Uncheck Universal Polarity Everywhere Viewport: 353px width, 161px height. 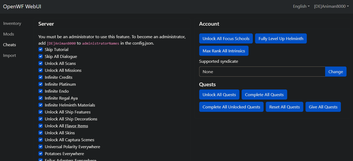click(x=41, y=147)
